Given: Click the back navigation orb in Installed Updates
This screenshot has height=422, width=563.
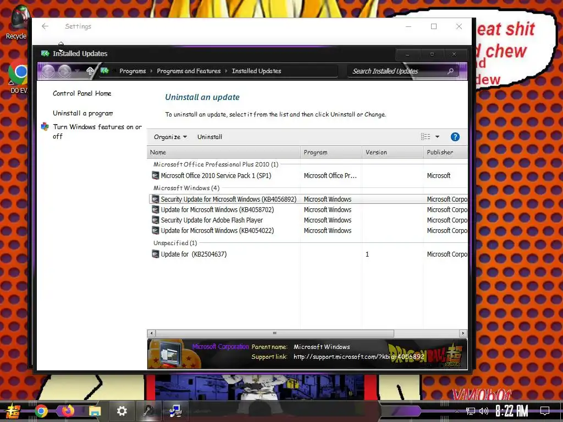Looking at the screenshot, I should pos(48,71).
